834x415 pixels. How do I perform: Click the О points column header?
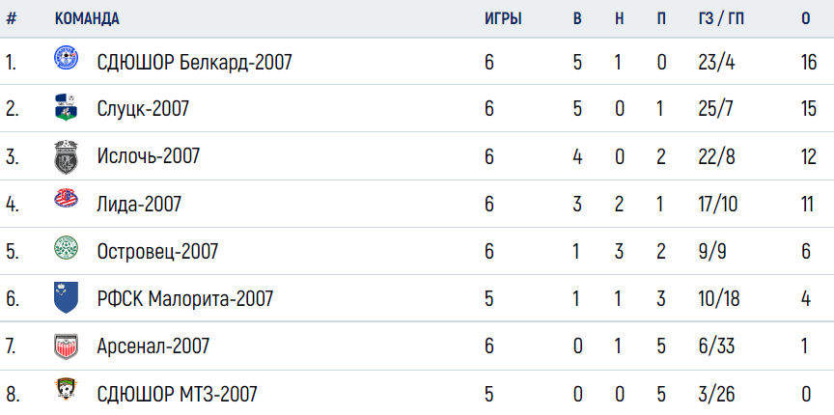click(806, 18)
